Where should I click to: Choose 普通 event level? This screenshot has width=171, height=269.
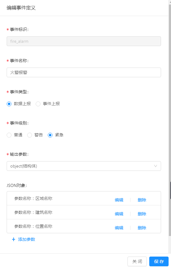pos(9,135)
